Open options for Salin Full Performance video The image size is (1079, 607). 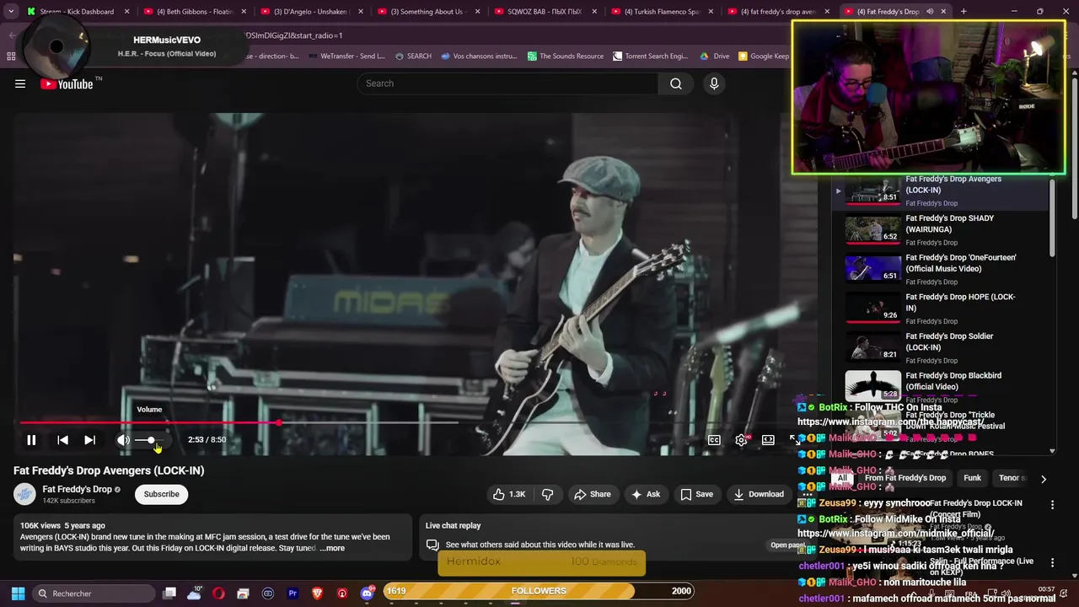1052,561
